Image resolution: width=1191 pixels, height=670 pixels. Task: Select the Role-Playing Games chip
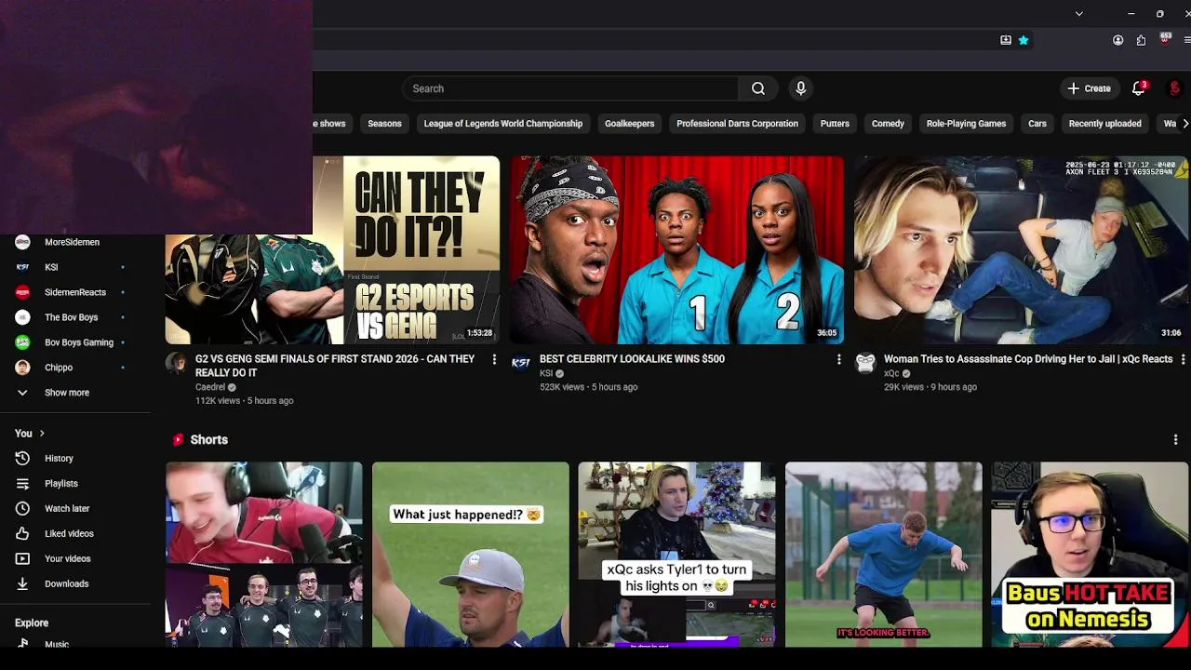tap(966, 124)
